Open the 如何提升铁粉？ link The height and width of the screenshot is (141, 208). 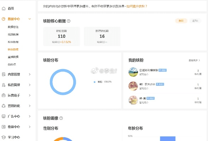[x=137, y=6]
